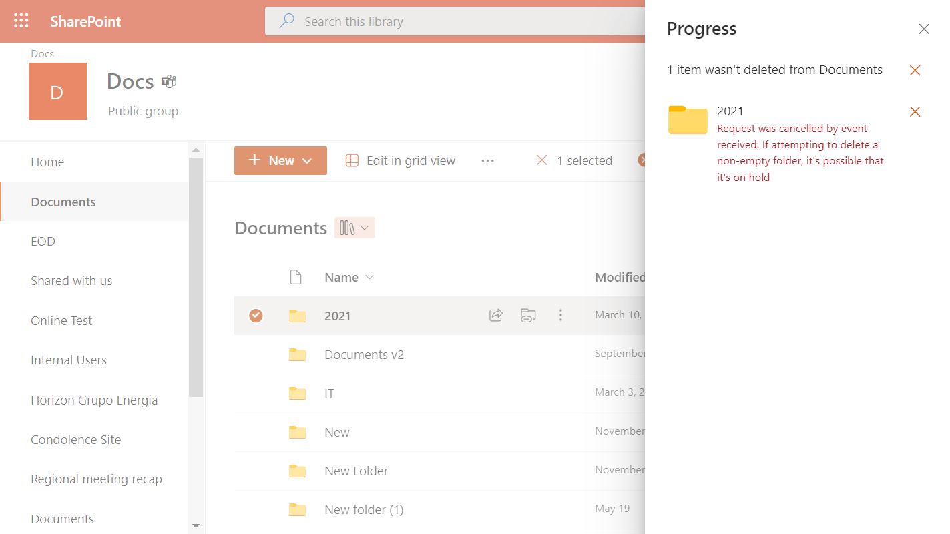This screenshot has width=950, height=534.
Task: Open the New dropdown menu
Action: coord(280,160)
